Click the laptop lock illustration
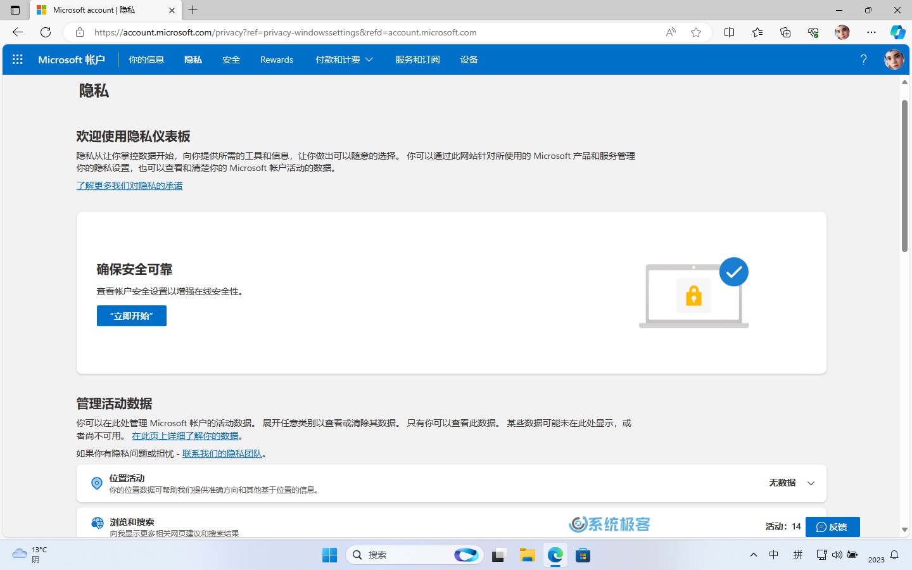This screenshot has width=912, height=570. [694, 293]
